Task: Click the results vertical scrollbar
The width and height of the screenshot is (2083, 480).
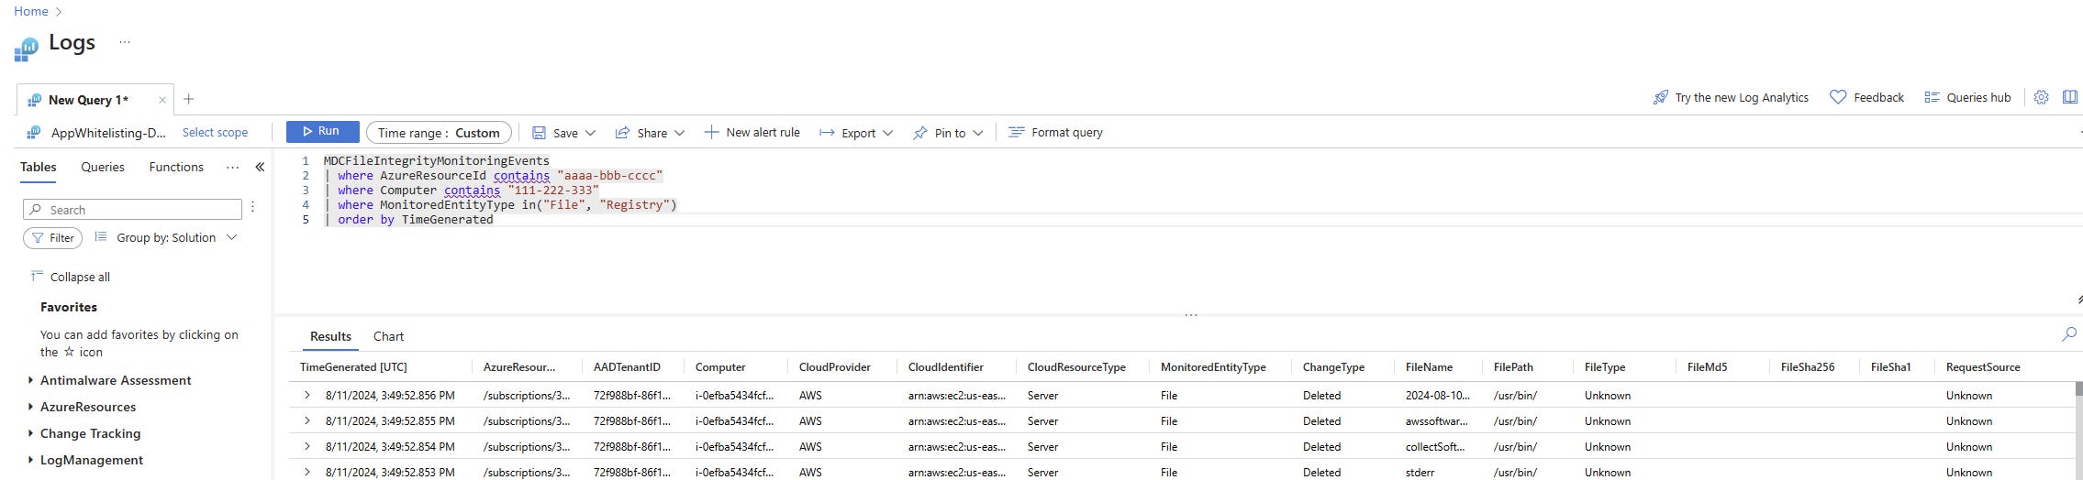Action: click(x=2078, y=389)
